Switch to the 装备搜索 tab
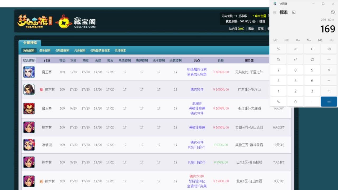 pos(45,50)
